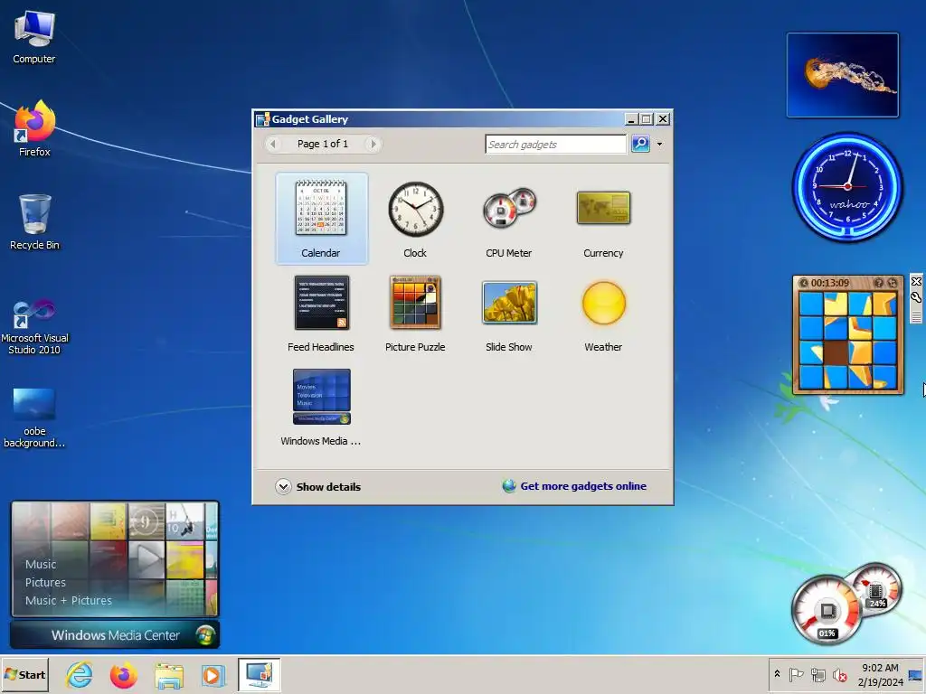
Task: Show hidden system tray icons
Action: [x=777, y=673]
